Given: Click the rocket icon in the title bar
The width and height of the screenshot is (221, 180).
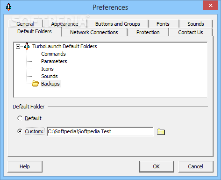Looking at the screenshot, I should (9, 7).
